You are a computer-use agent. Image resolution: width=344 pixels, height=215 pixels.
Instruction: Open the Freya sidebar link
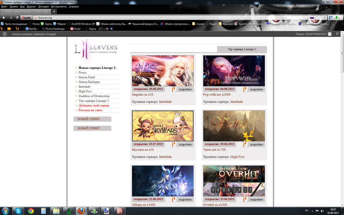82,73
